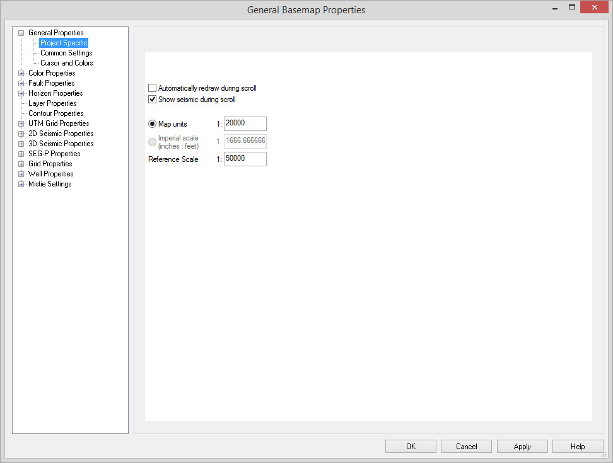Screen dimensions: 613x463
Task: Open Common Settings in the tree
Action: click(66, 53)
